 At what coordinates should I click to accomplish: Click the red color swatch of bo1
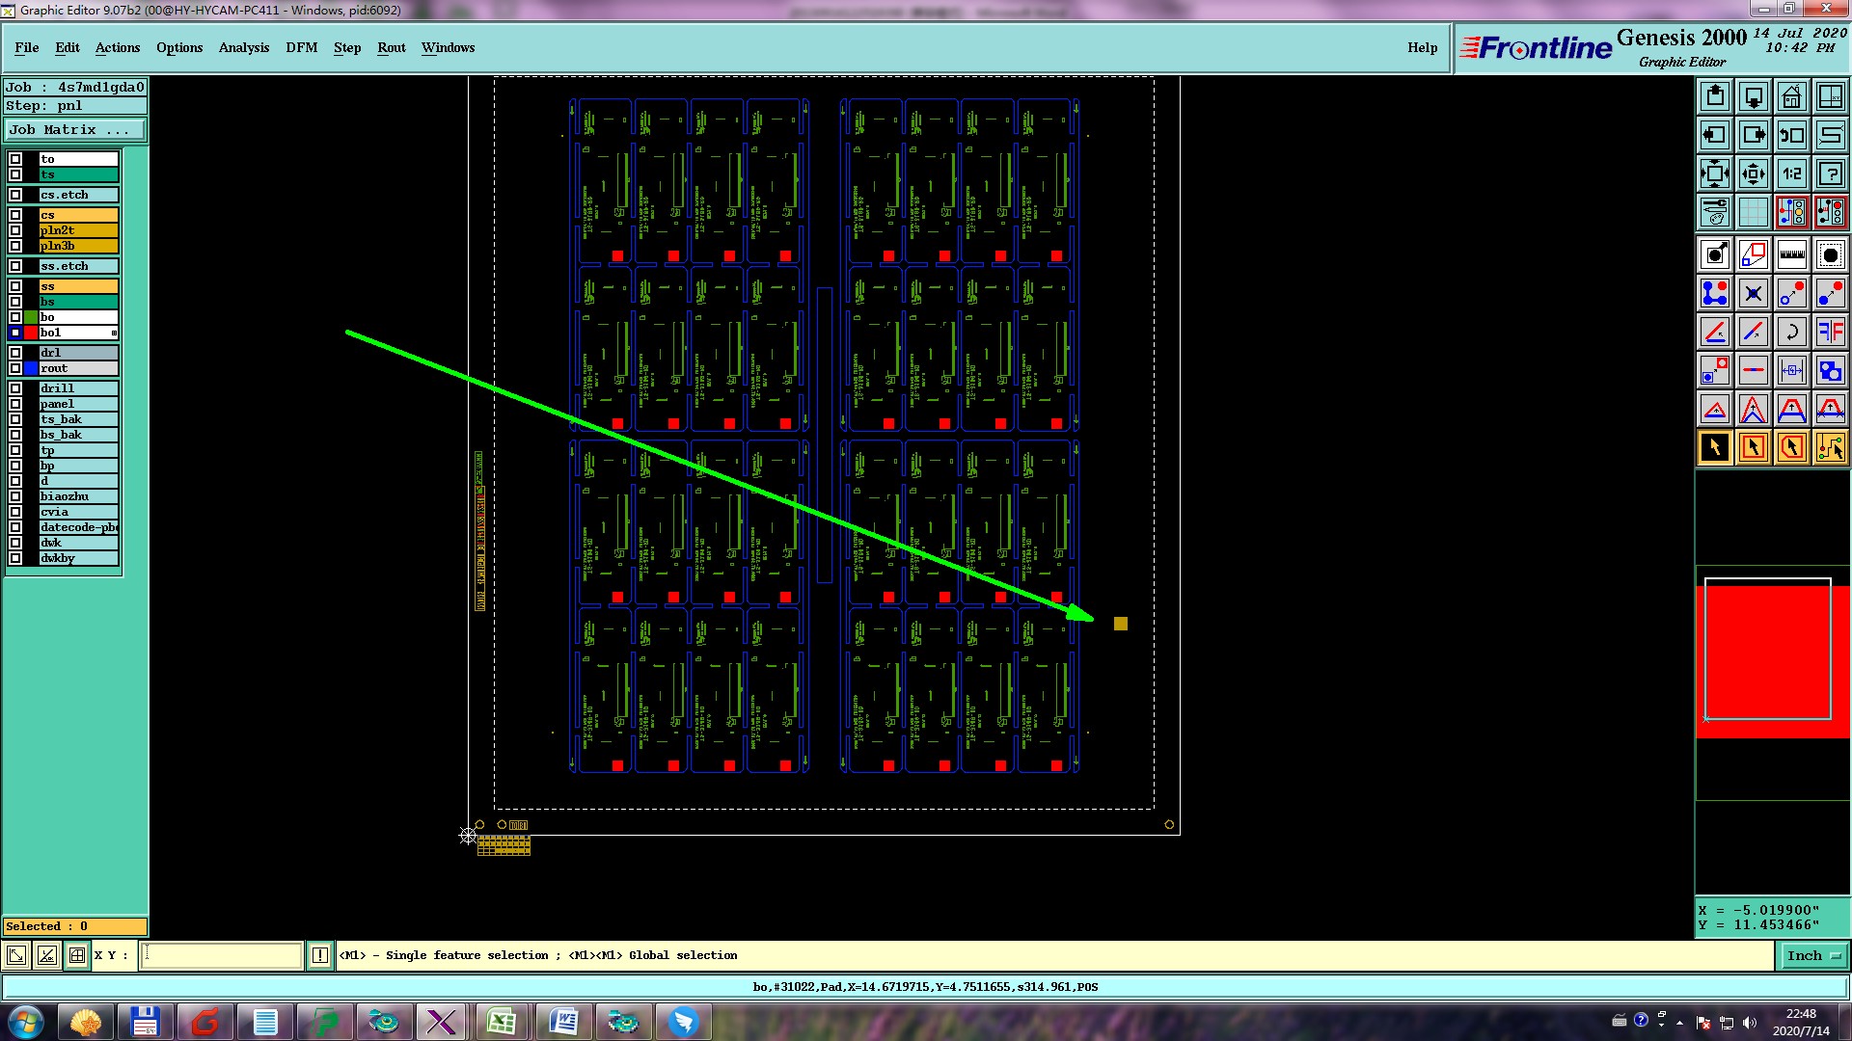[x=31, y=333]
